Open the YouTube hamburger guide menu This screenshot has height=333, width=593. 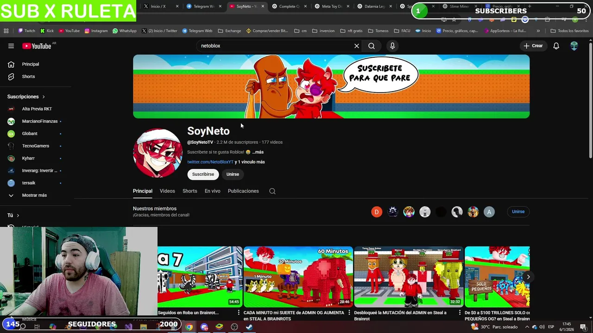11,46
